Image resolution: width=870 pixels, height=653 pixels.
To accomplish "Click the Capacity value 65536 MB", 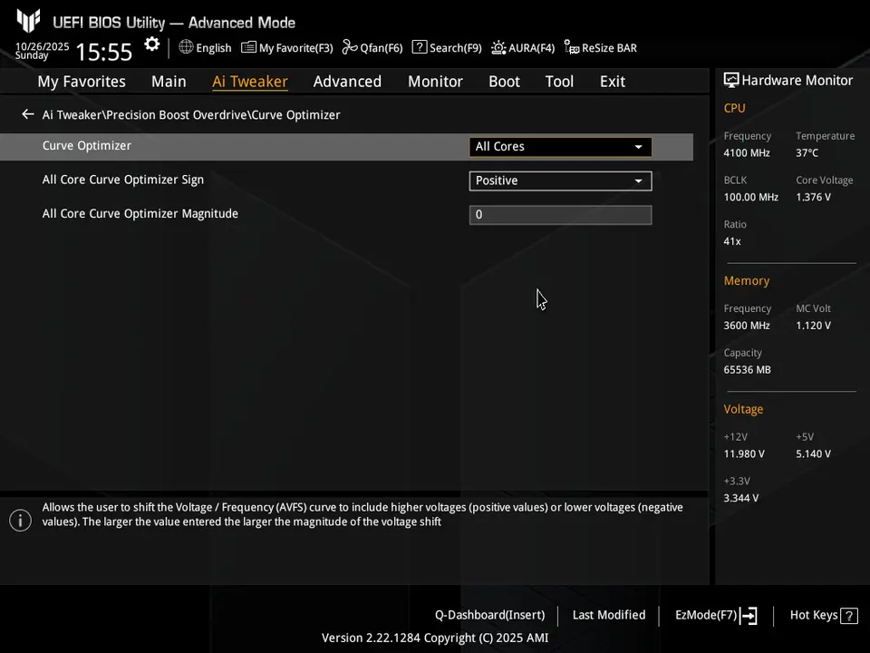I will 748,370.
